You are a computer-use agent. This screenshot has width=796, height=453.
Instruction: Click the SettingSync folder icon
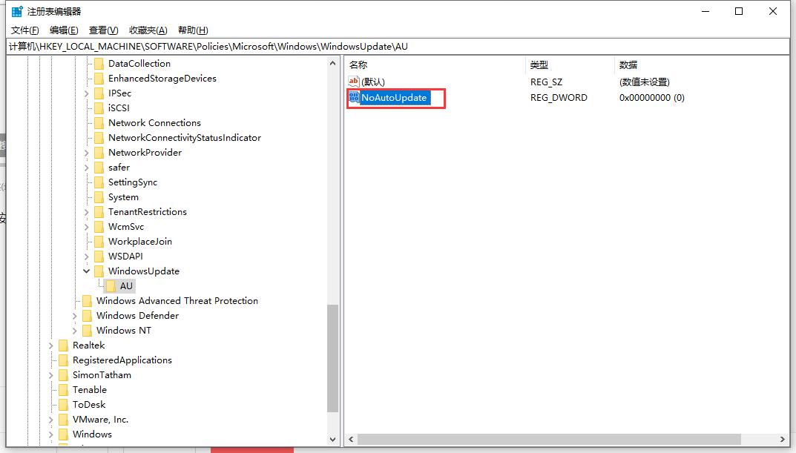99,182
